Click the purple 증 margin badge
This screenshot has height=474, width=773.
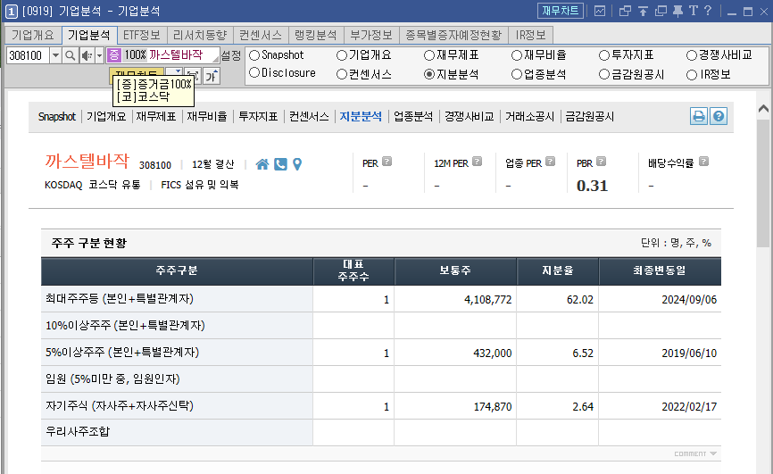coord(114,54)
